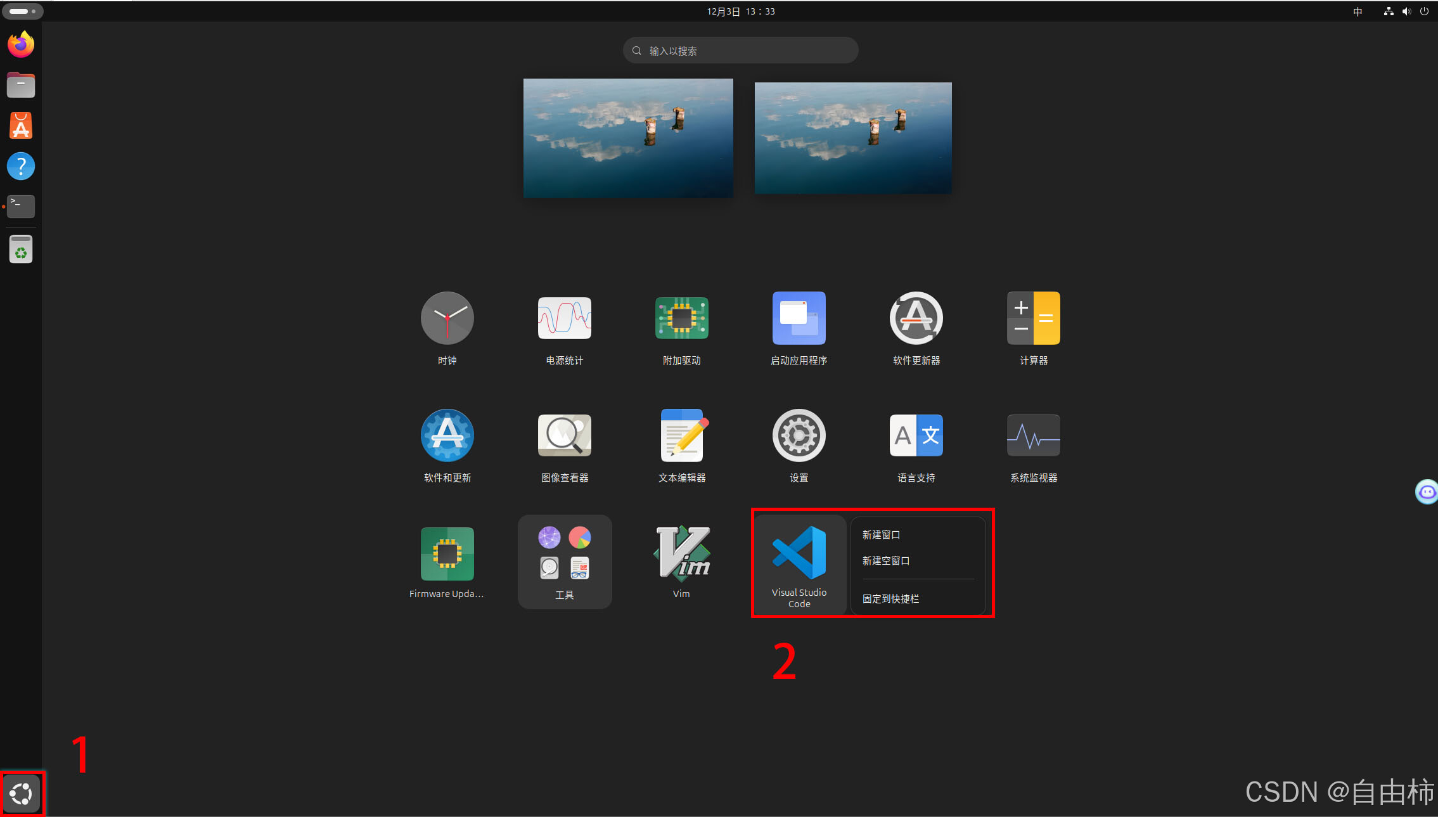The image size is (1438, 817).
Task: Click the floating chat assistant icon
Action: click(1427, 491)
